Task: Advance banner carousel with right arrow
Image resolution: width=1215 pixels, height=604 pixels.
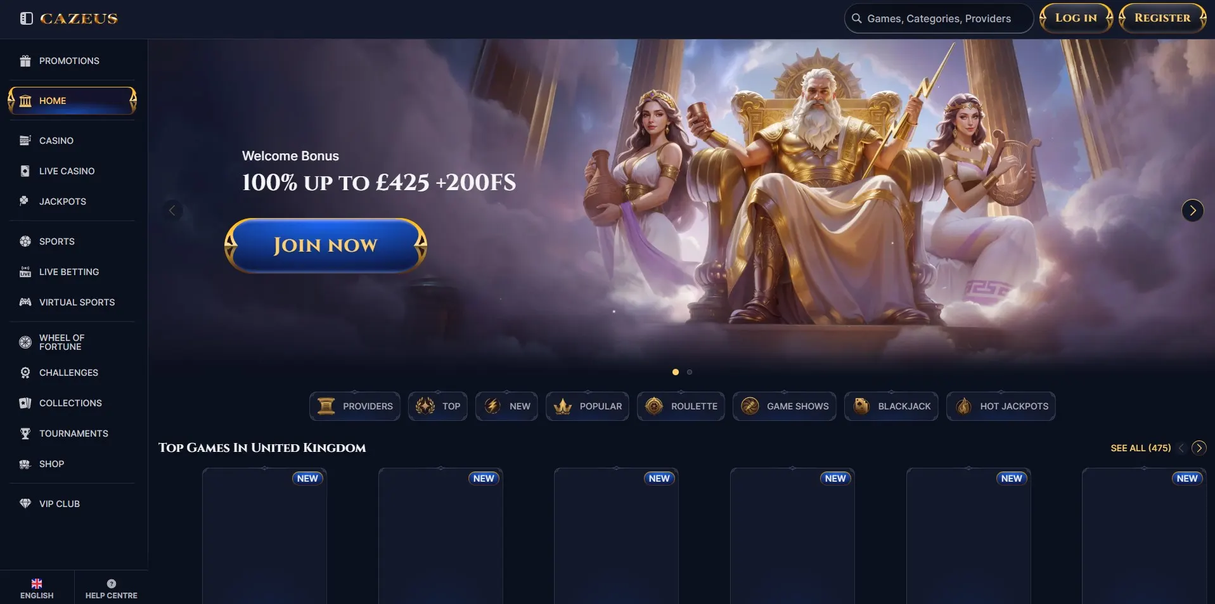Action: [1193, 210]
